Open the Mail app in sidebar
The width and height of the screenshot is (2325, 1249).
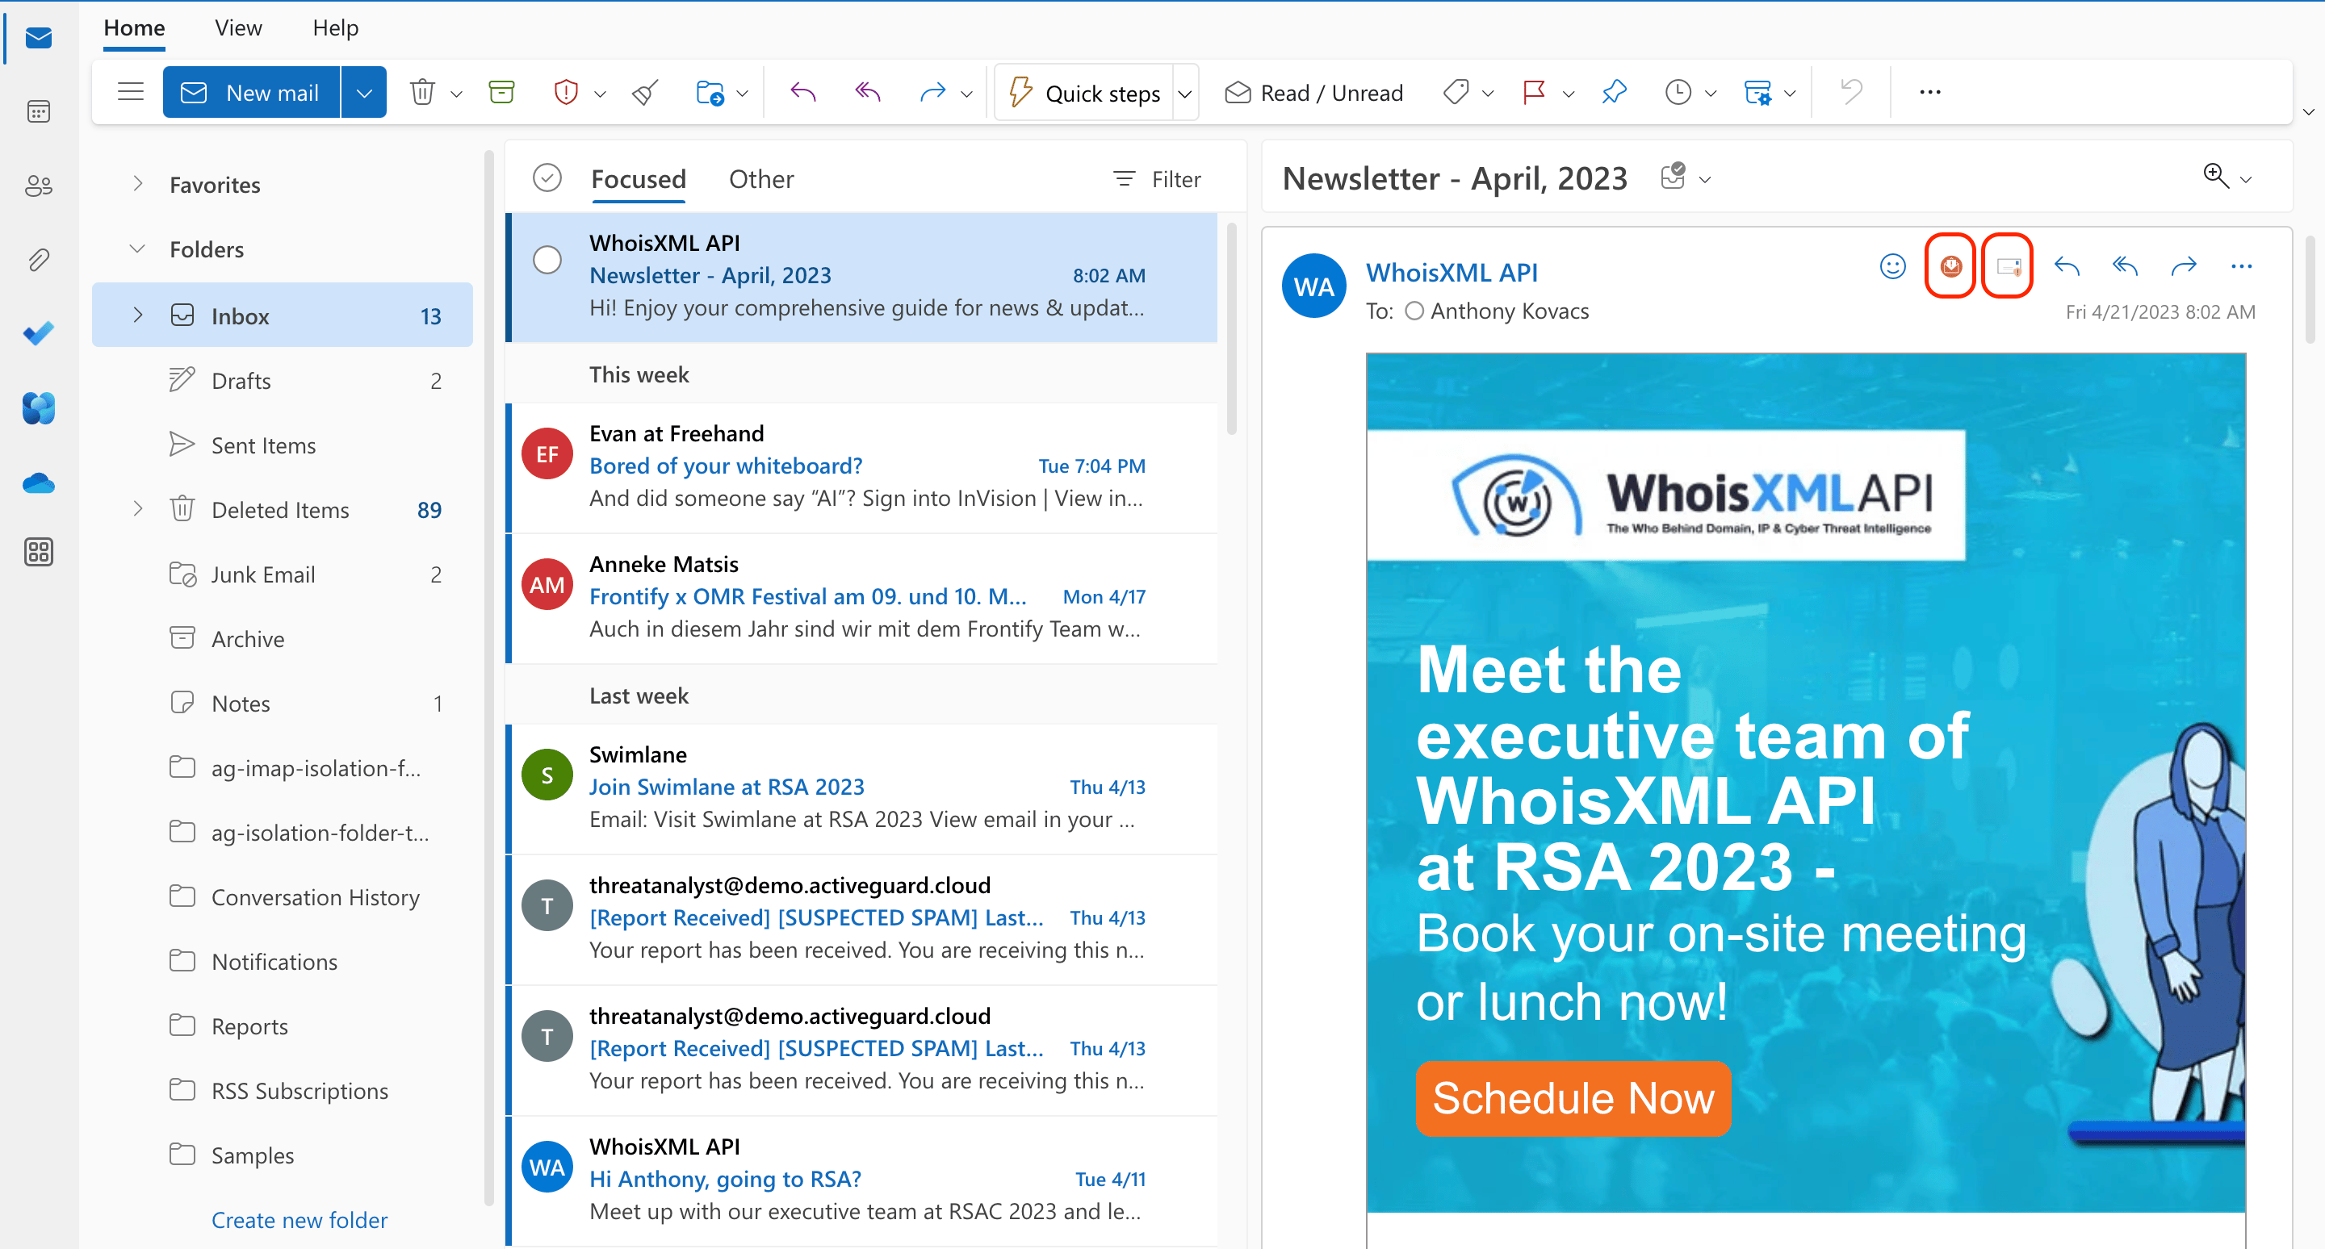39,38
